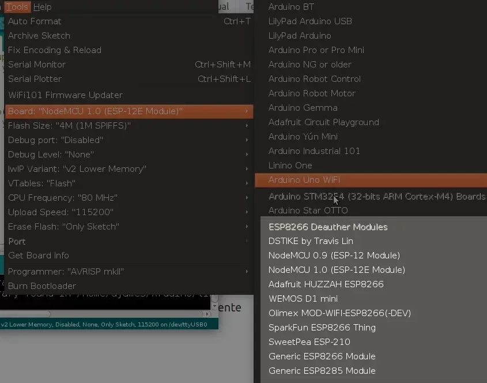This screenshot has height=383, width=487.
Task: Expand the Erase Flash options
Action: pyautogui.click(x=129, y=226)
